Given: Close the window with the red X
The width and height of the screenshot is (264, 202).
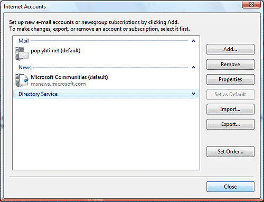Looking at the screenshot, I should click(251, 5).
